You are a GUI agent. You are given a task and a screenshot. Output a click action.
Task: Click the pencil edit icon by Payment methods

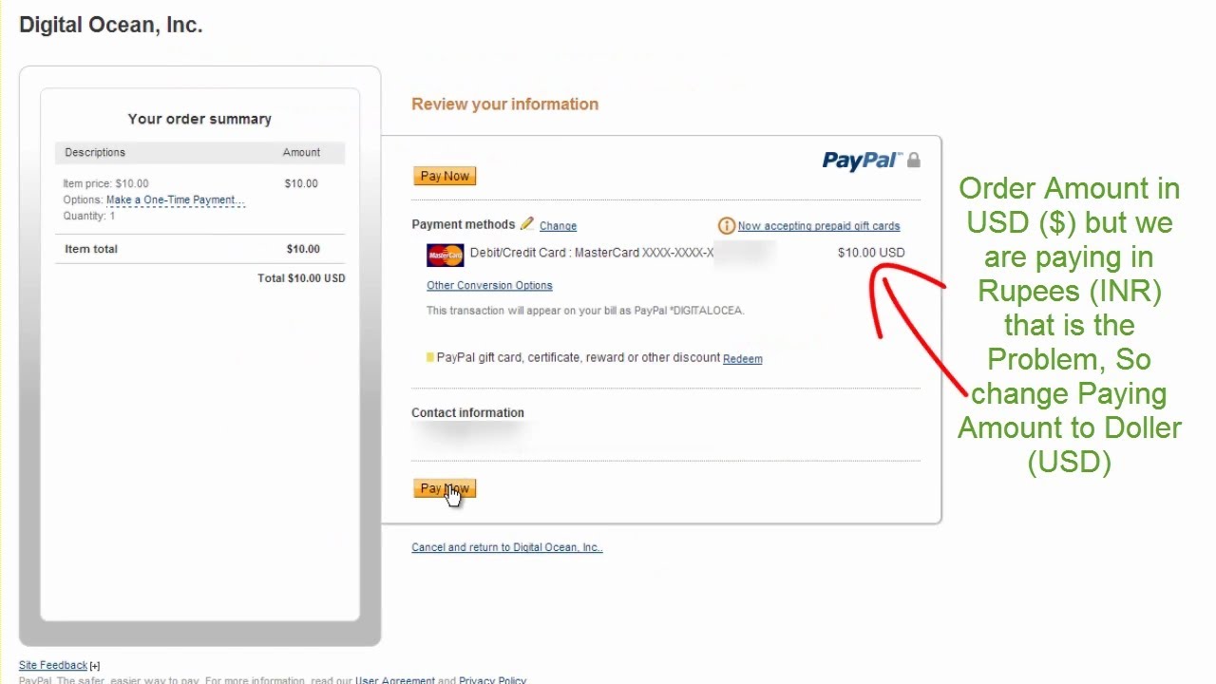[527, 223]
